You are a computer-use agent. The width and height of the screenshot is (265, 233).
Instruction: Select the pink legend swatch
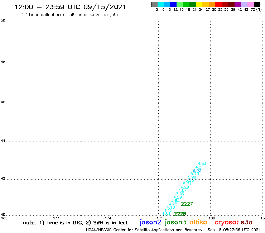click(250, 5)
